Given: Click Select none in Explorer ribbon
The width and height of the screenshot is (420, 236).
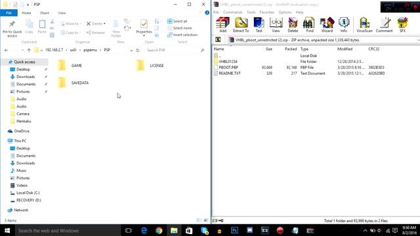Looking at the screenshot, I should tap(179, 28).
